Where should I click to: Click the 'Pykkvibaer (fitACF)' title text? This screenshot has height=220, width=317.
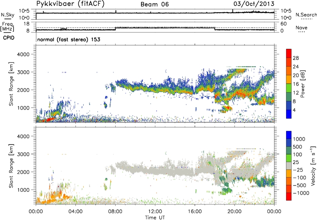pyautogui.click(x=71, y=4)
